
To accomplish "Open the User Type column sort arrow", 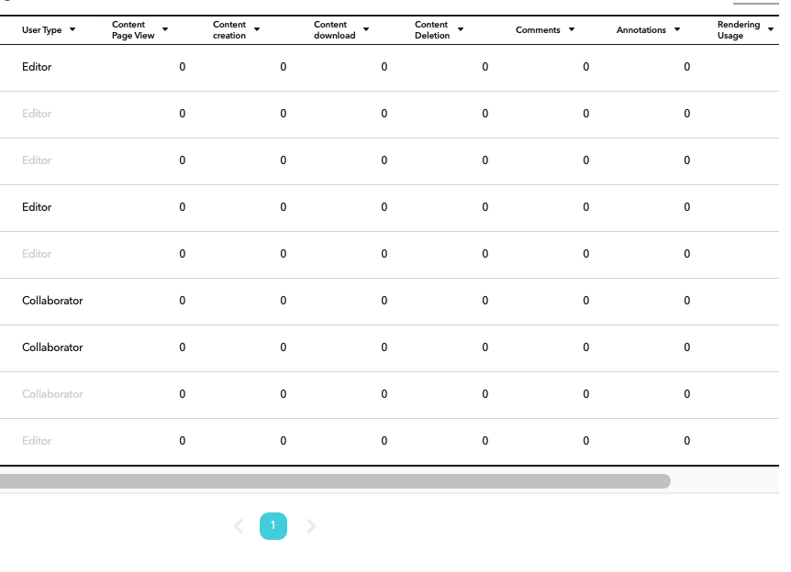I will coord(72,29).
